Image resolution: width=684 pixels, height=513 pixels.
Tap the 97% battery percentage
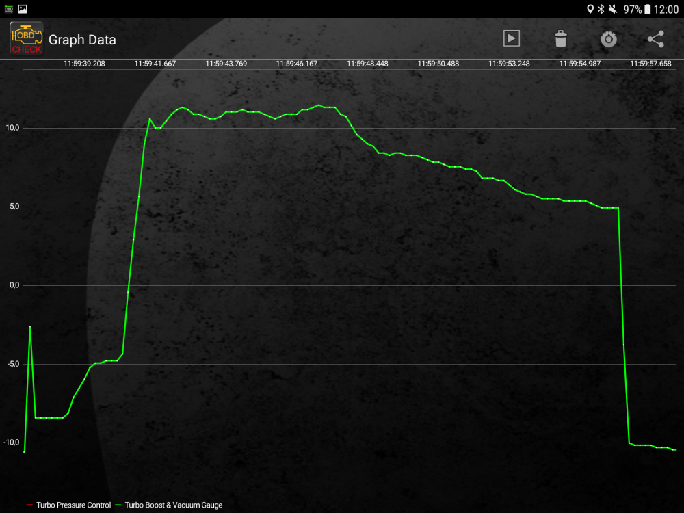coord(633,10)
